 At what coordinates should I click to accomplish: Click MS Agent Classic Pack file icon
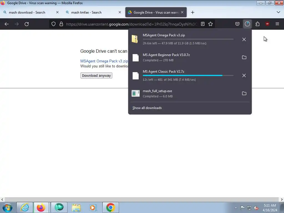pyautogui.click(x=135, y=75)
